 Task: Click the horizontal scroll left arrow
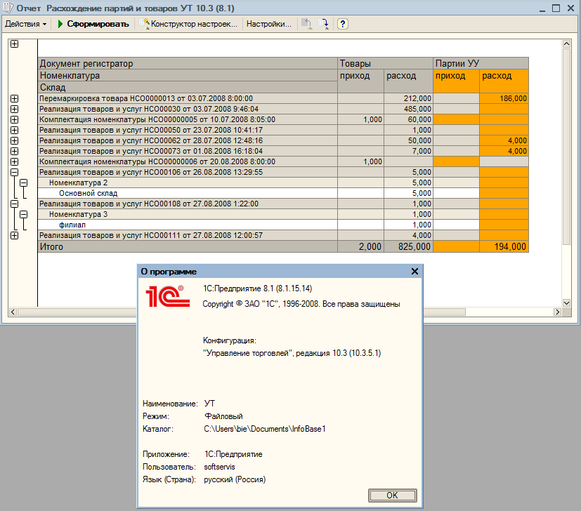13,312
